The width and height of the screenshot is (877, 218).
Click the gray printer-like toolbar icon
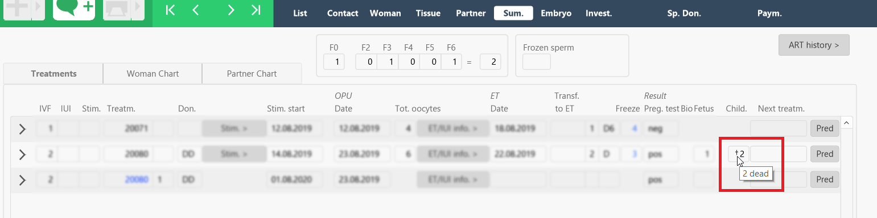pos(117,9)
